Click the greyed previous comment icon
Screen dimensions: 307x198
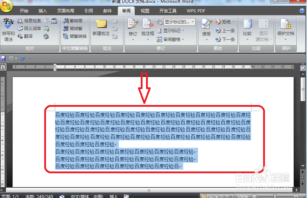115,29
